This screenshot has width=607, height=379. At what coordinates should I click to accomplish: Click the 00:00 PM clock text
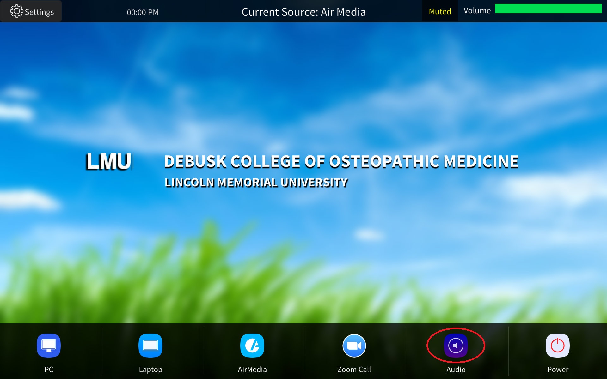pos(143,12)
